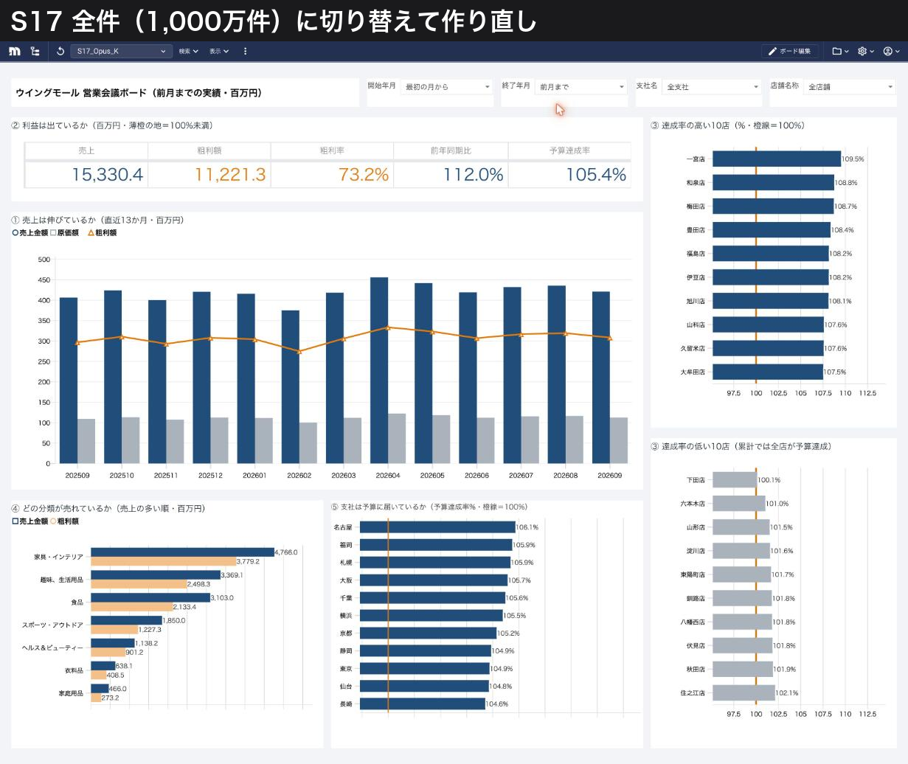Screen dimensions: 908x764
Task: Toggle the 原価額 legend in monthly chart
Action: click(x=64, y=233)
